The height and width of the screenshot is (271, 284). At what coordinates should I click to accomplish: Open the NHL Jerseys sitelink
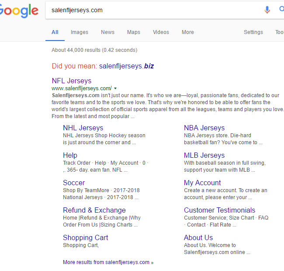click(x=83, y=128)
